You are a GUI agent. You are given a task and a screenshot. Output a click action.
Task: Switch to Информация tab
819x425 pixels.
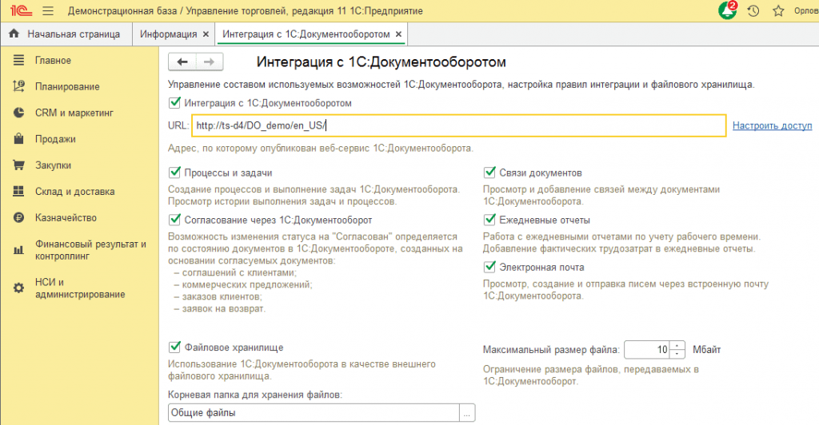(x=168, y=34)
